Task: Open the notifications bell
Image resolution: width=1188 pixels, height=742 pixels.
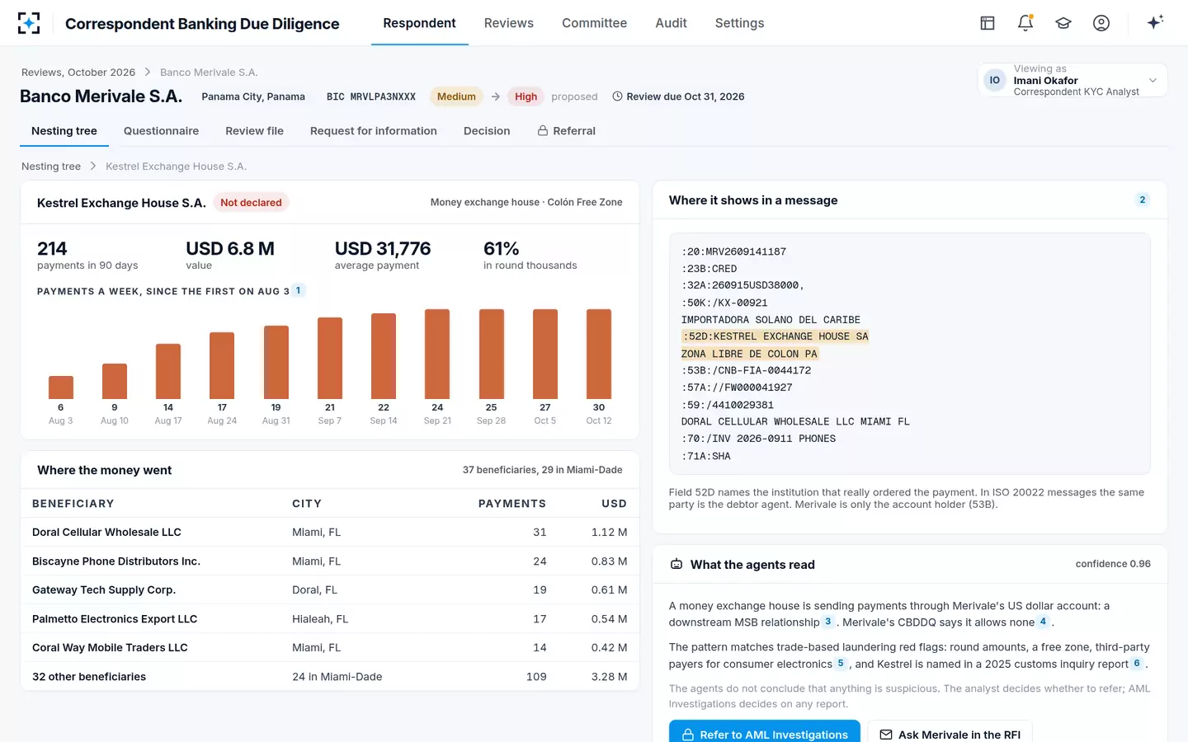Action: pyautogui.click(x=1025, y=23)
